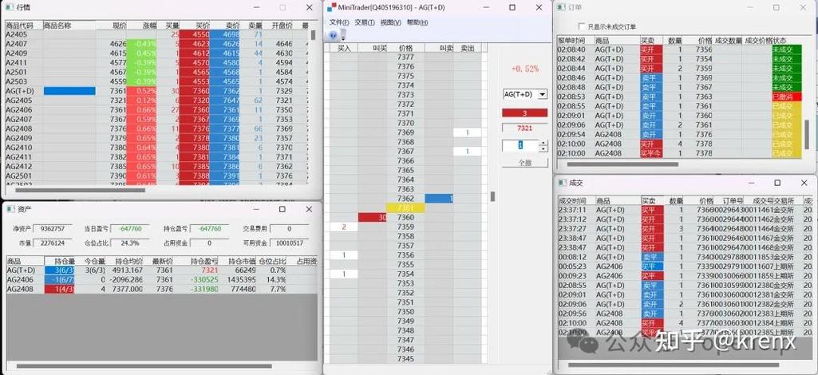
Task: Open the 视图 menu
Action: tap(390, 22)
